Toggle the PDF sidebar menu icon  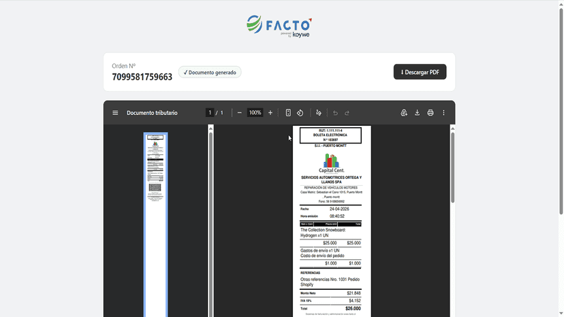pyautogui.click(x=115, y=113)
